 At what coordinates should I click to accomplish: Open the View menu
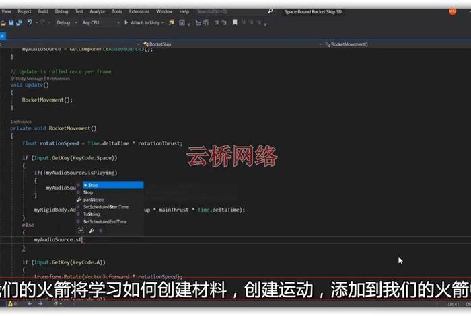6,11
